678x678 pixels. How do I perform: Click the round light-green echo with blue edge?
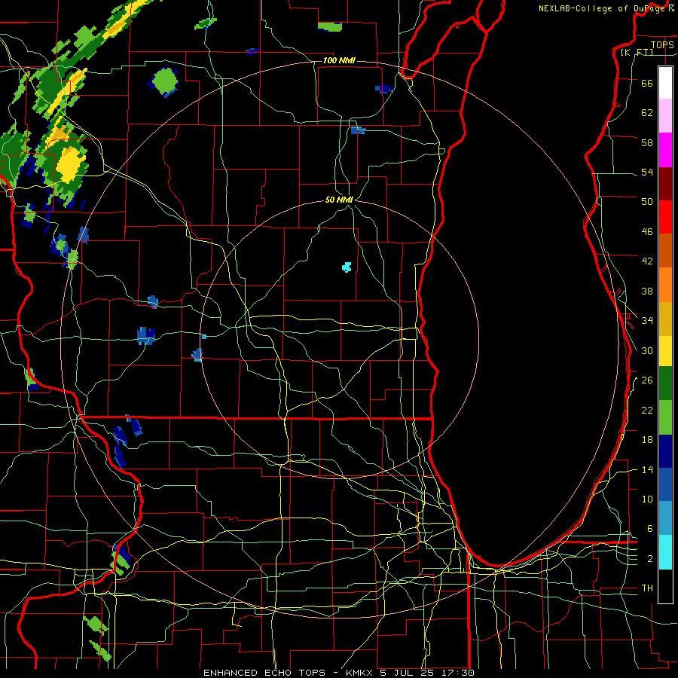(x=165, y=81)
